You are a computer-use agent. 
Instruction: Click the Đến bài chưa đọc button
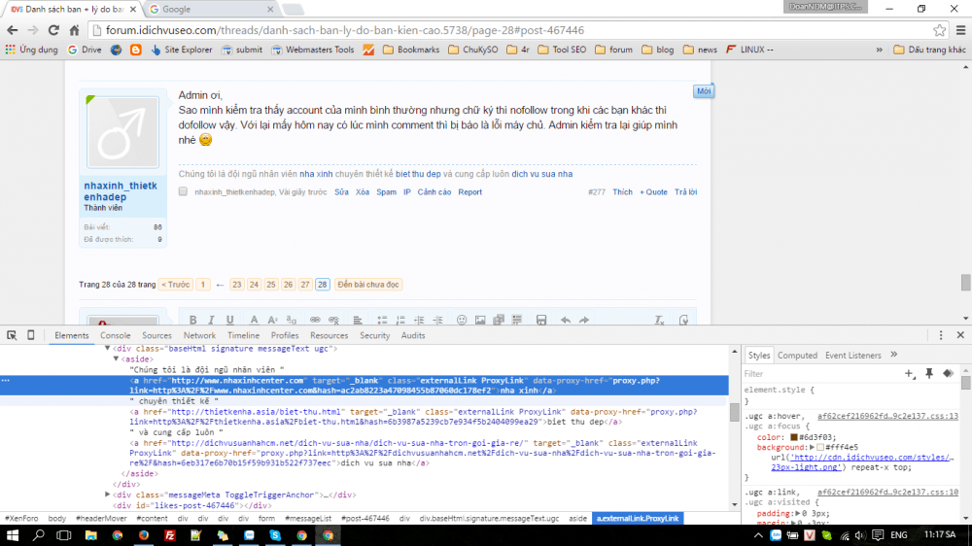pyautogui.click(x=368, y=285)
